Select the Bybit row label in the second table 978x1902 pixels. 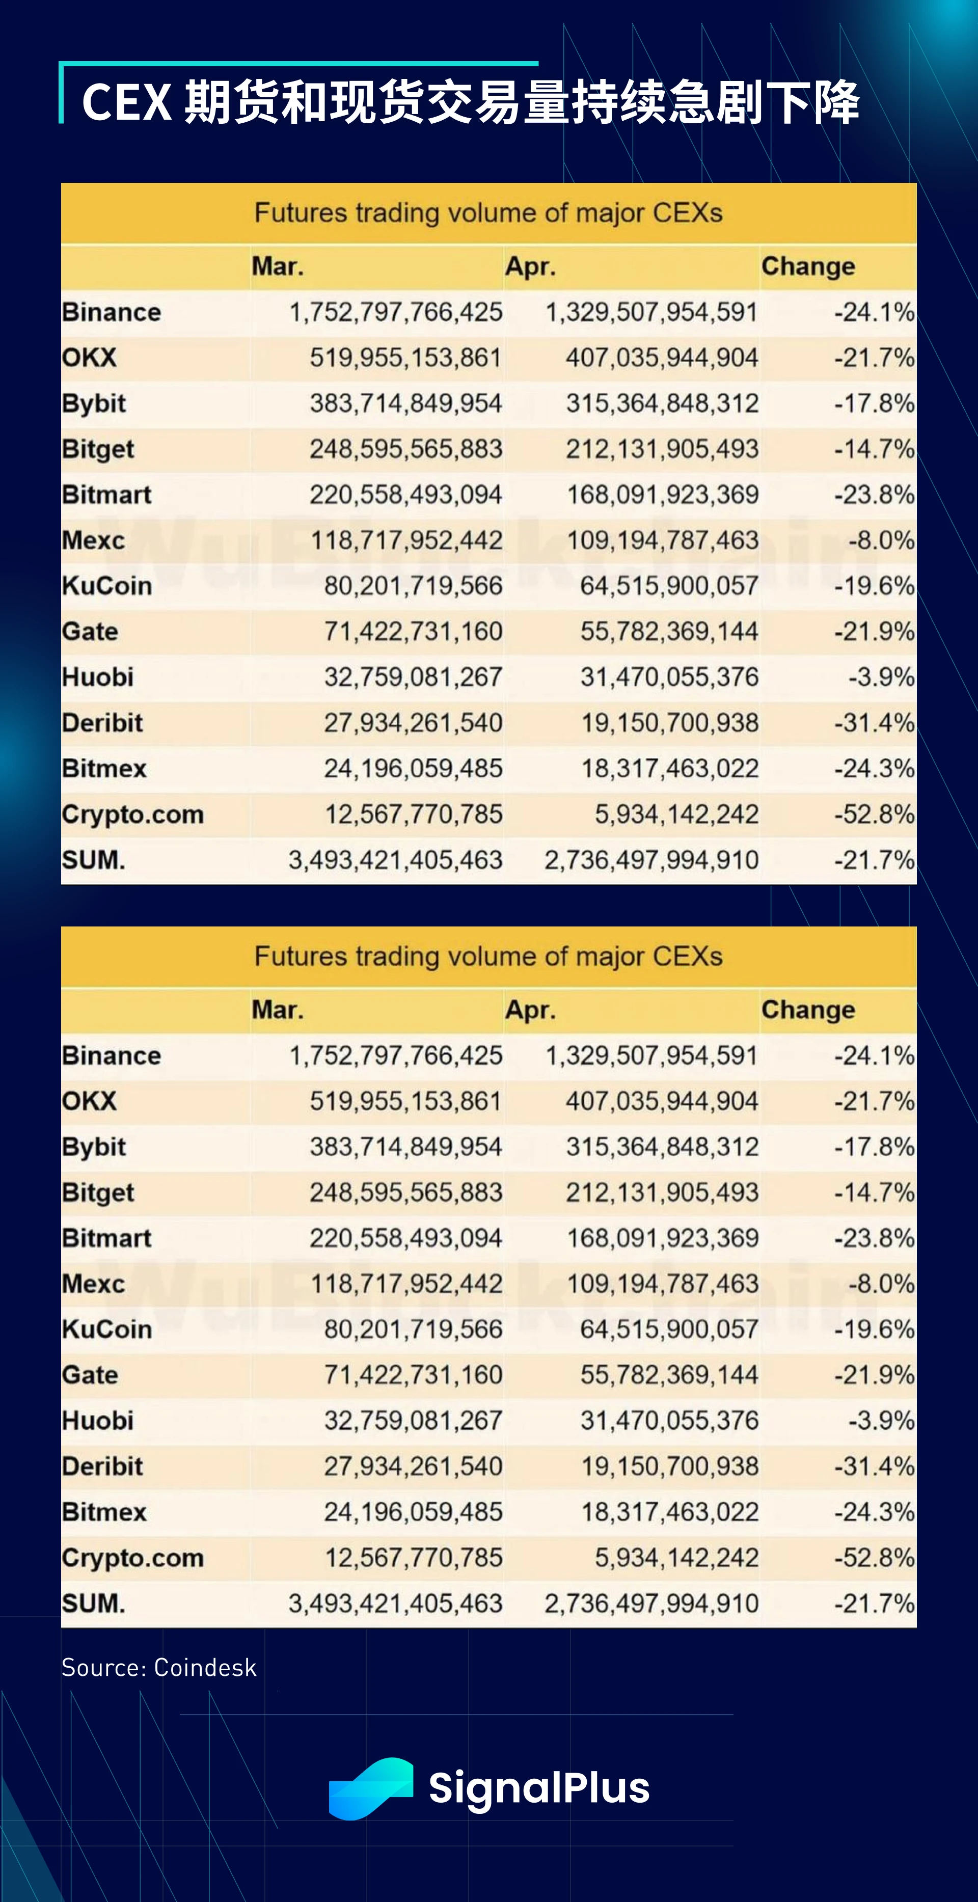click(x=94, y=1148)
